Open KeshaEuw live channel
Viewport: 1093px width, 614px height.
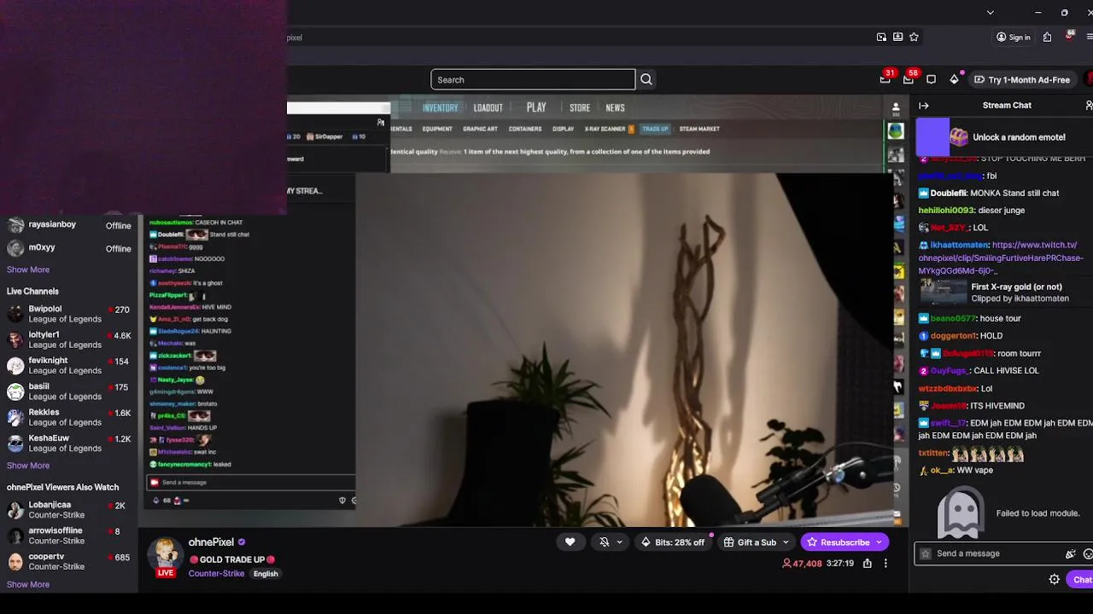point(68,443)
